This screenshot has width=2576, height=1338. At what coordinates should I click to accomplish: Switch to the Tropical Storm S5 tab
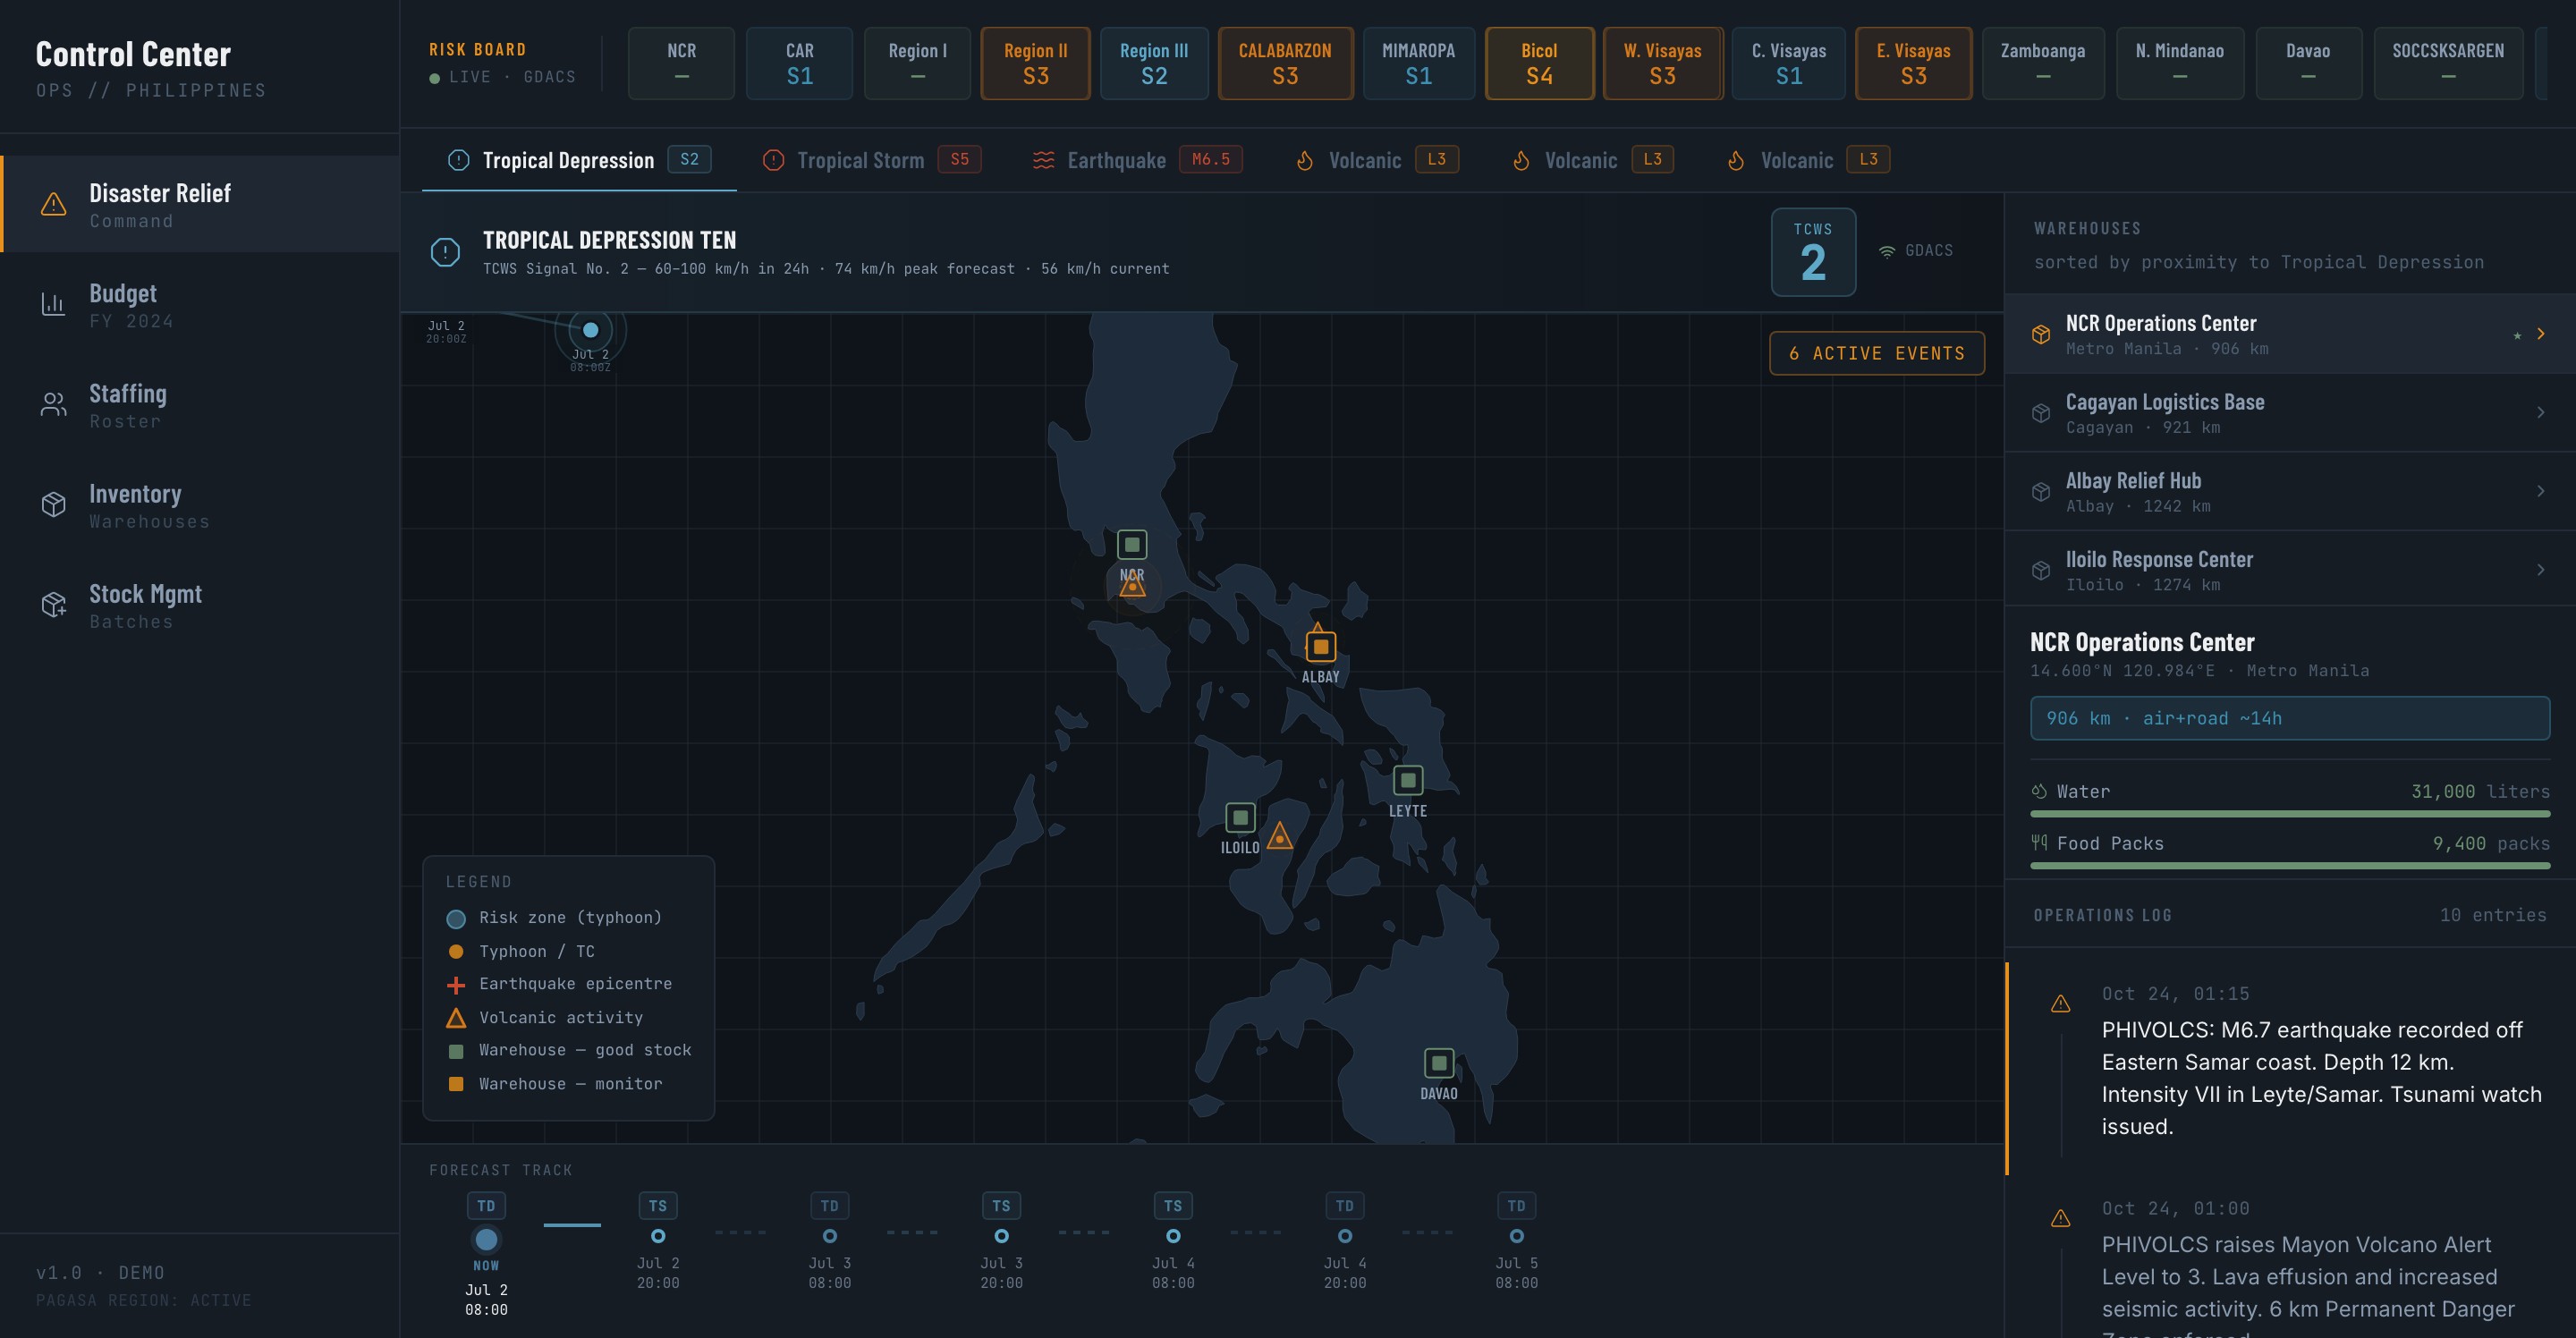871,160
